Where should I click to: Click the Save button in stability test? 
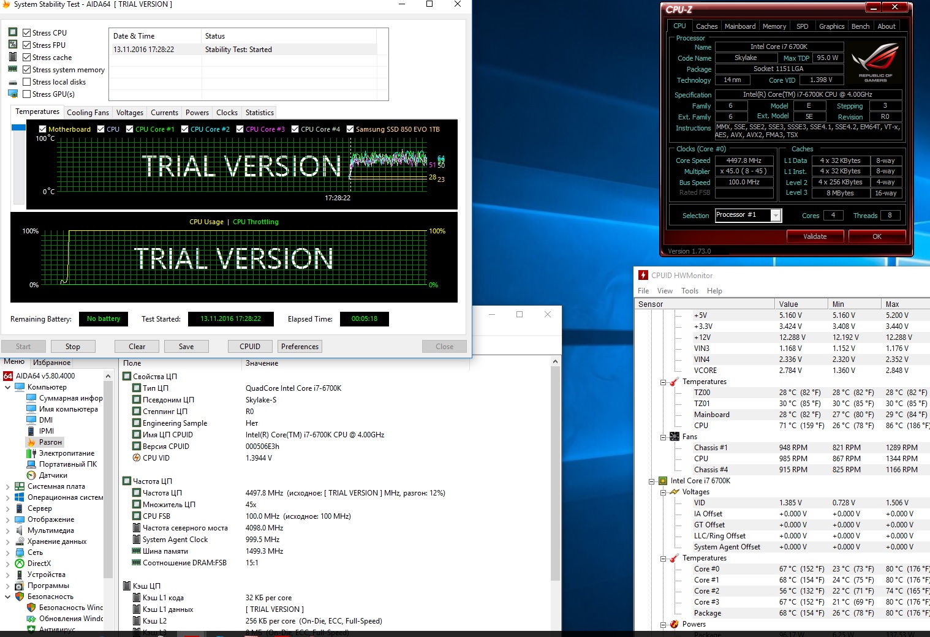[x=186, y=347]
